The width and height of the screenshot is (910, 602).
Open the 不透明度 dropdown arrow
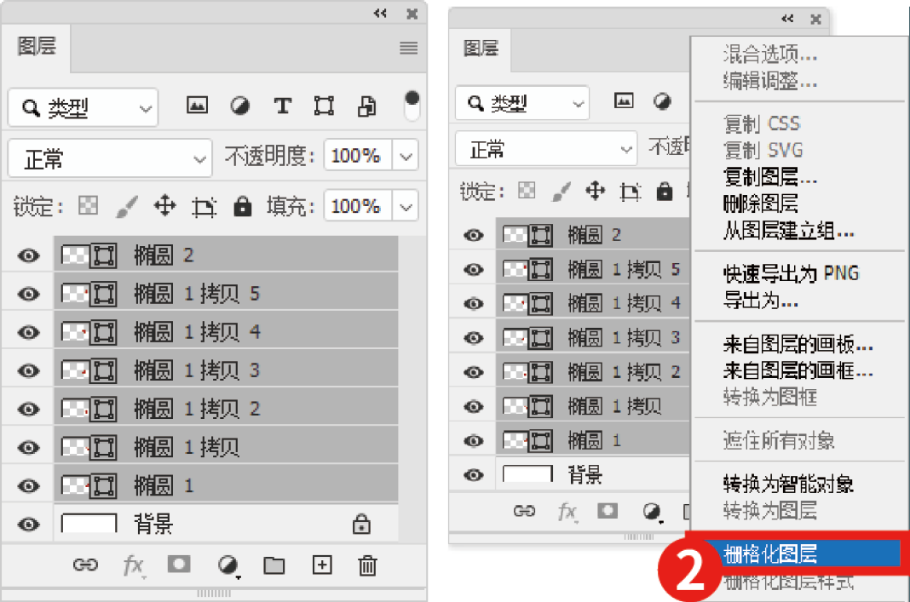pyautogui.click(x=406, y=157)
